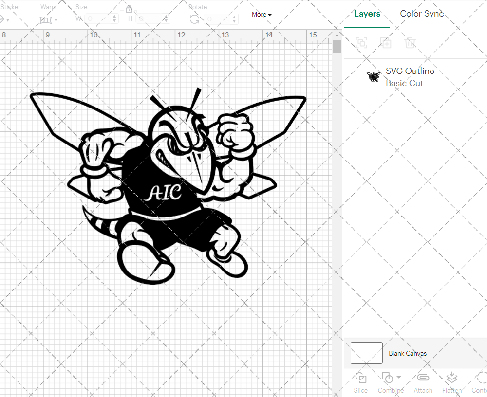Click the duplicate layer icon
The width and height of the screenshot is (487, 397).
tap(386, 43)
